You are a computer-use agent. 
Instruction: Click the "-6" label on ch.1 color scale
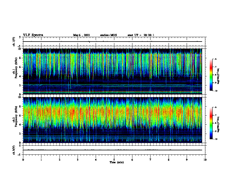point(215,59)
